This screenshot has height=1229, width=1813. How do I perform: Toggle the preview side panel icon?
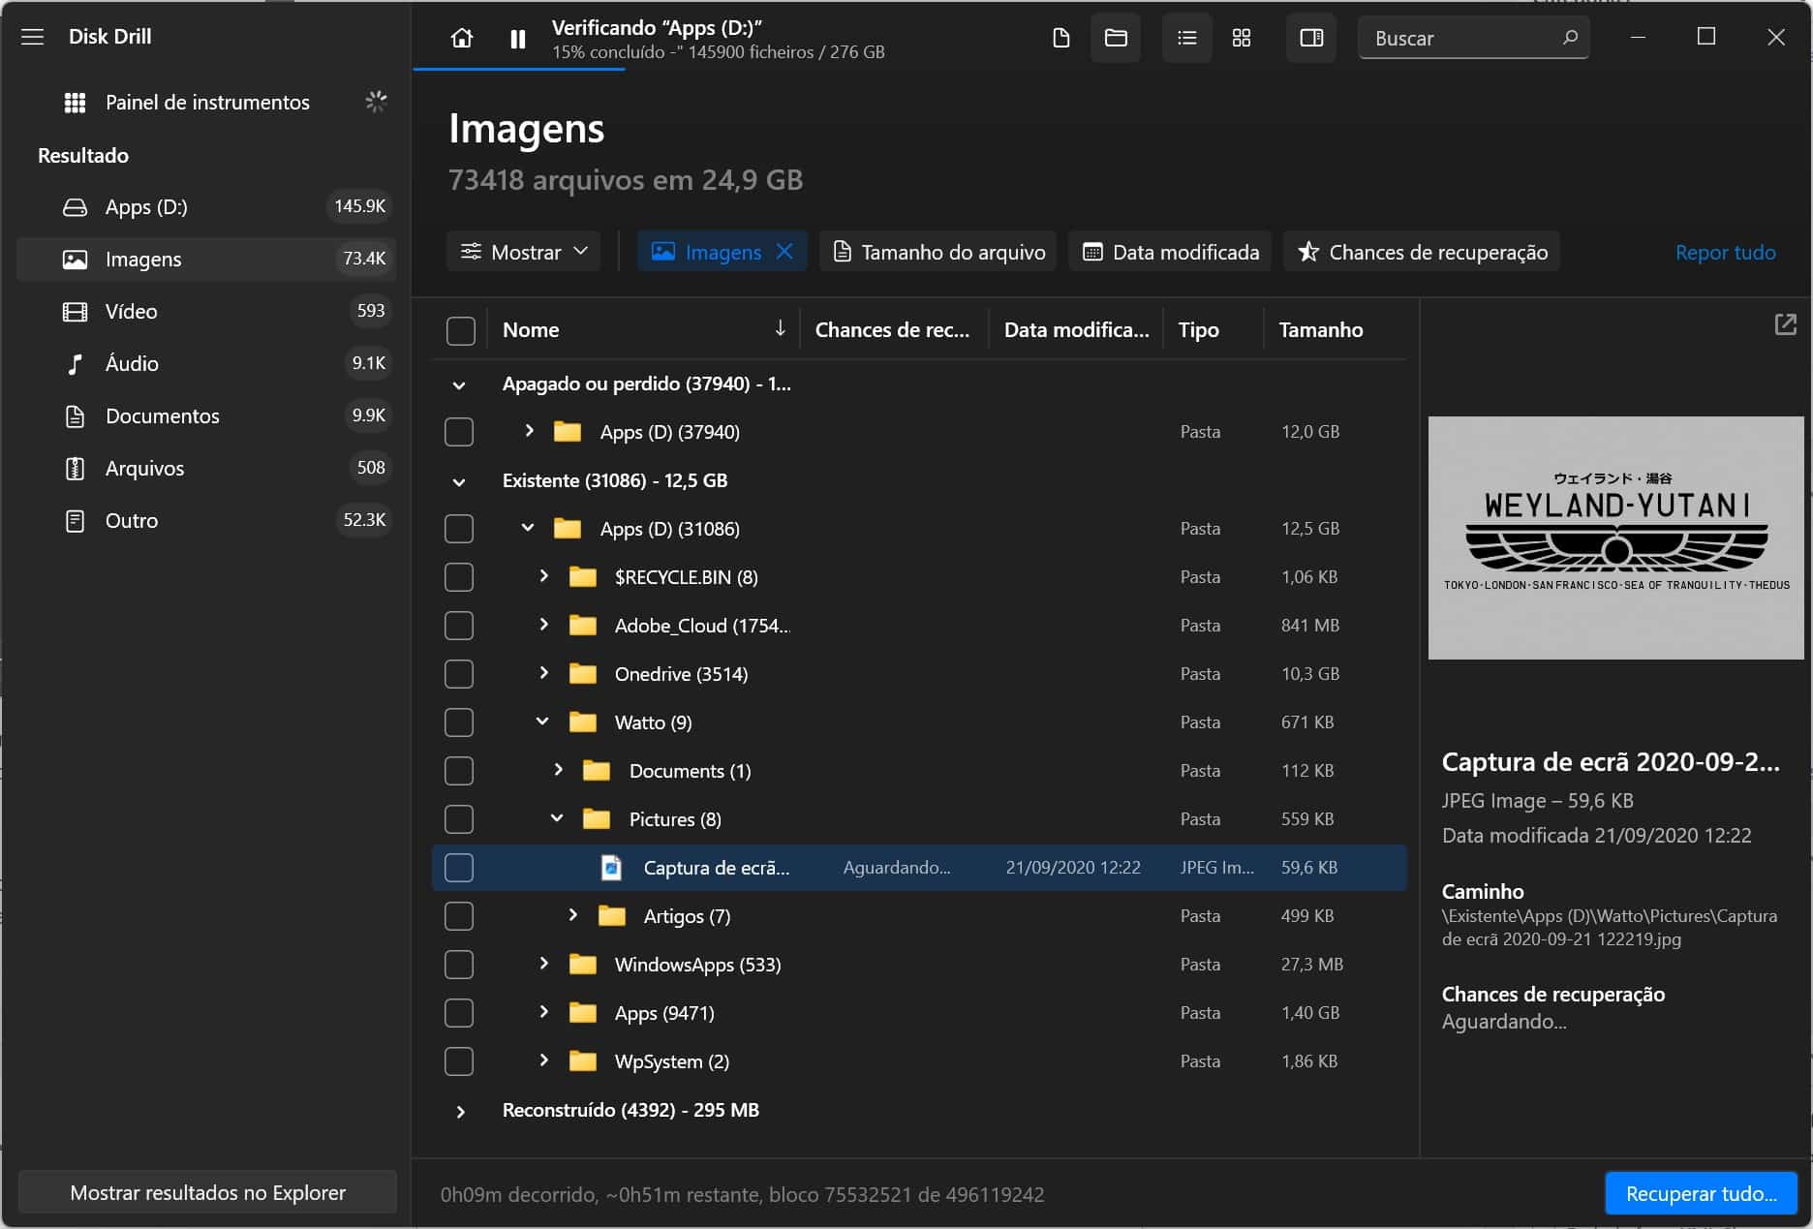point(1310,39)
